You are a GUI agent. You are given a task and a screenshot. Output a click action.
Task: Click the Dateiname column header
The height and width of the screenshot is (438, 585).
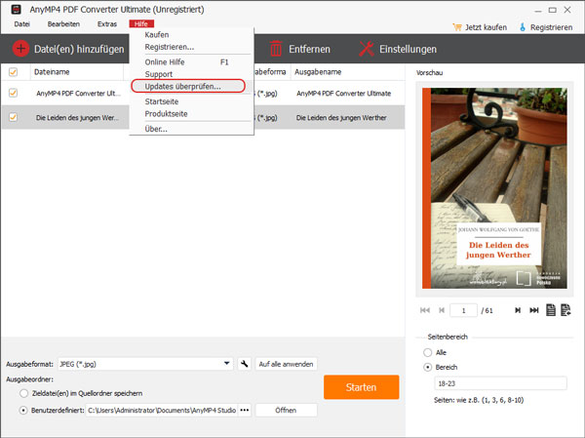pos(52,71)
